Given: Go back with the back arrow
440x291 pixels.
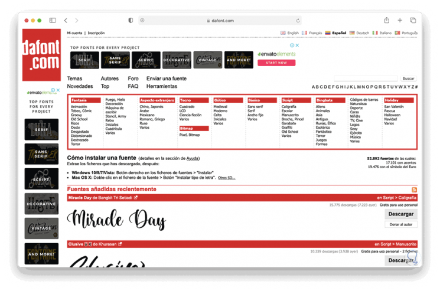Looking at the screenshot, I should click(66, 20).
